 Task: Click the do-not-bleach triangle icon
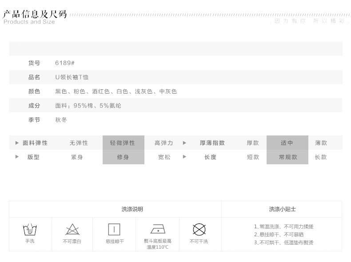[x=72, y=230]
